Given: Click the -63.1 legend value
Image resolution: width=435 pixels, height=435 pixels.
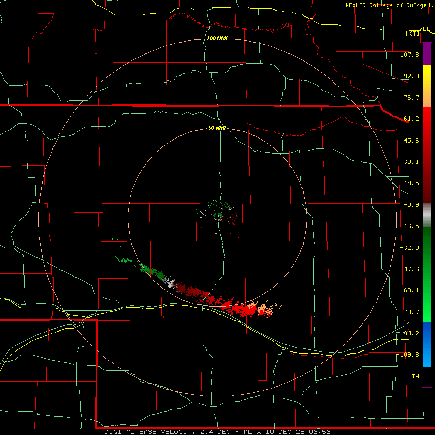Looking at the screenshot, I should [409, 290].
